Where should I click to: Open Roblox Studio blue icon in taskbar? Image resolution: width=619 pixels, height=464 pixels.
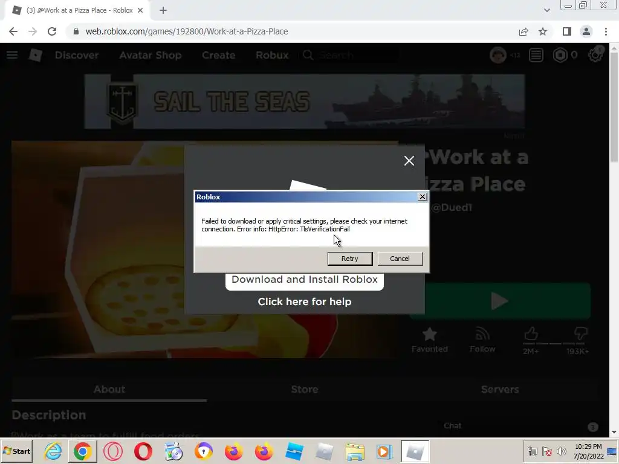(x=294, y=451)
